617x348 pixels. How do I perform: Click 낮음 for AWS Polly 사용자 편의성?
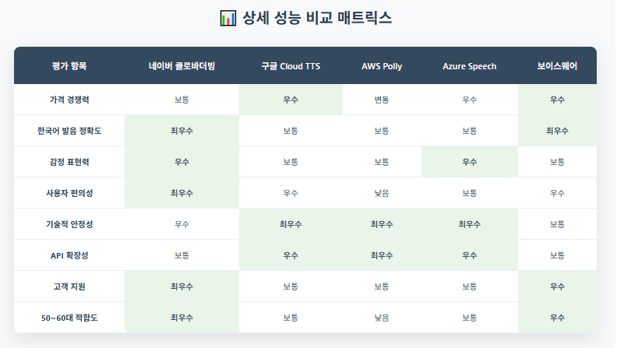point(382,192)
